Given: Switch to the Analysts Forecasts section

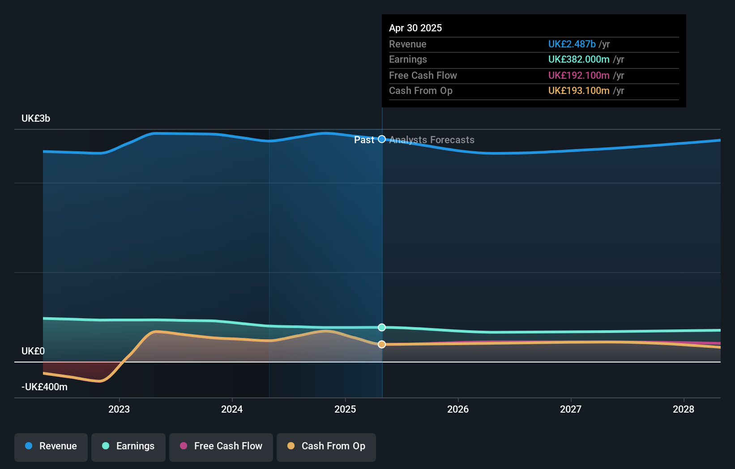Looking at the screenshot, I should [432, 140].
